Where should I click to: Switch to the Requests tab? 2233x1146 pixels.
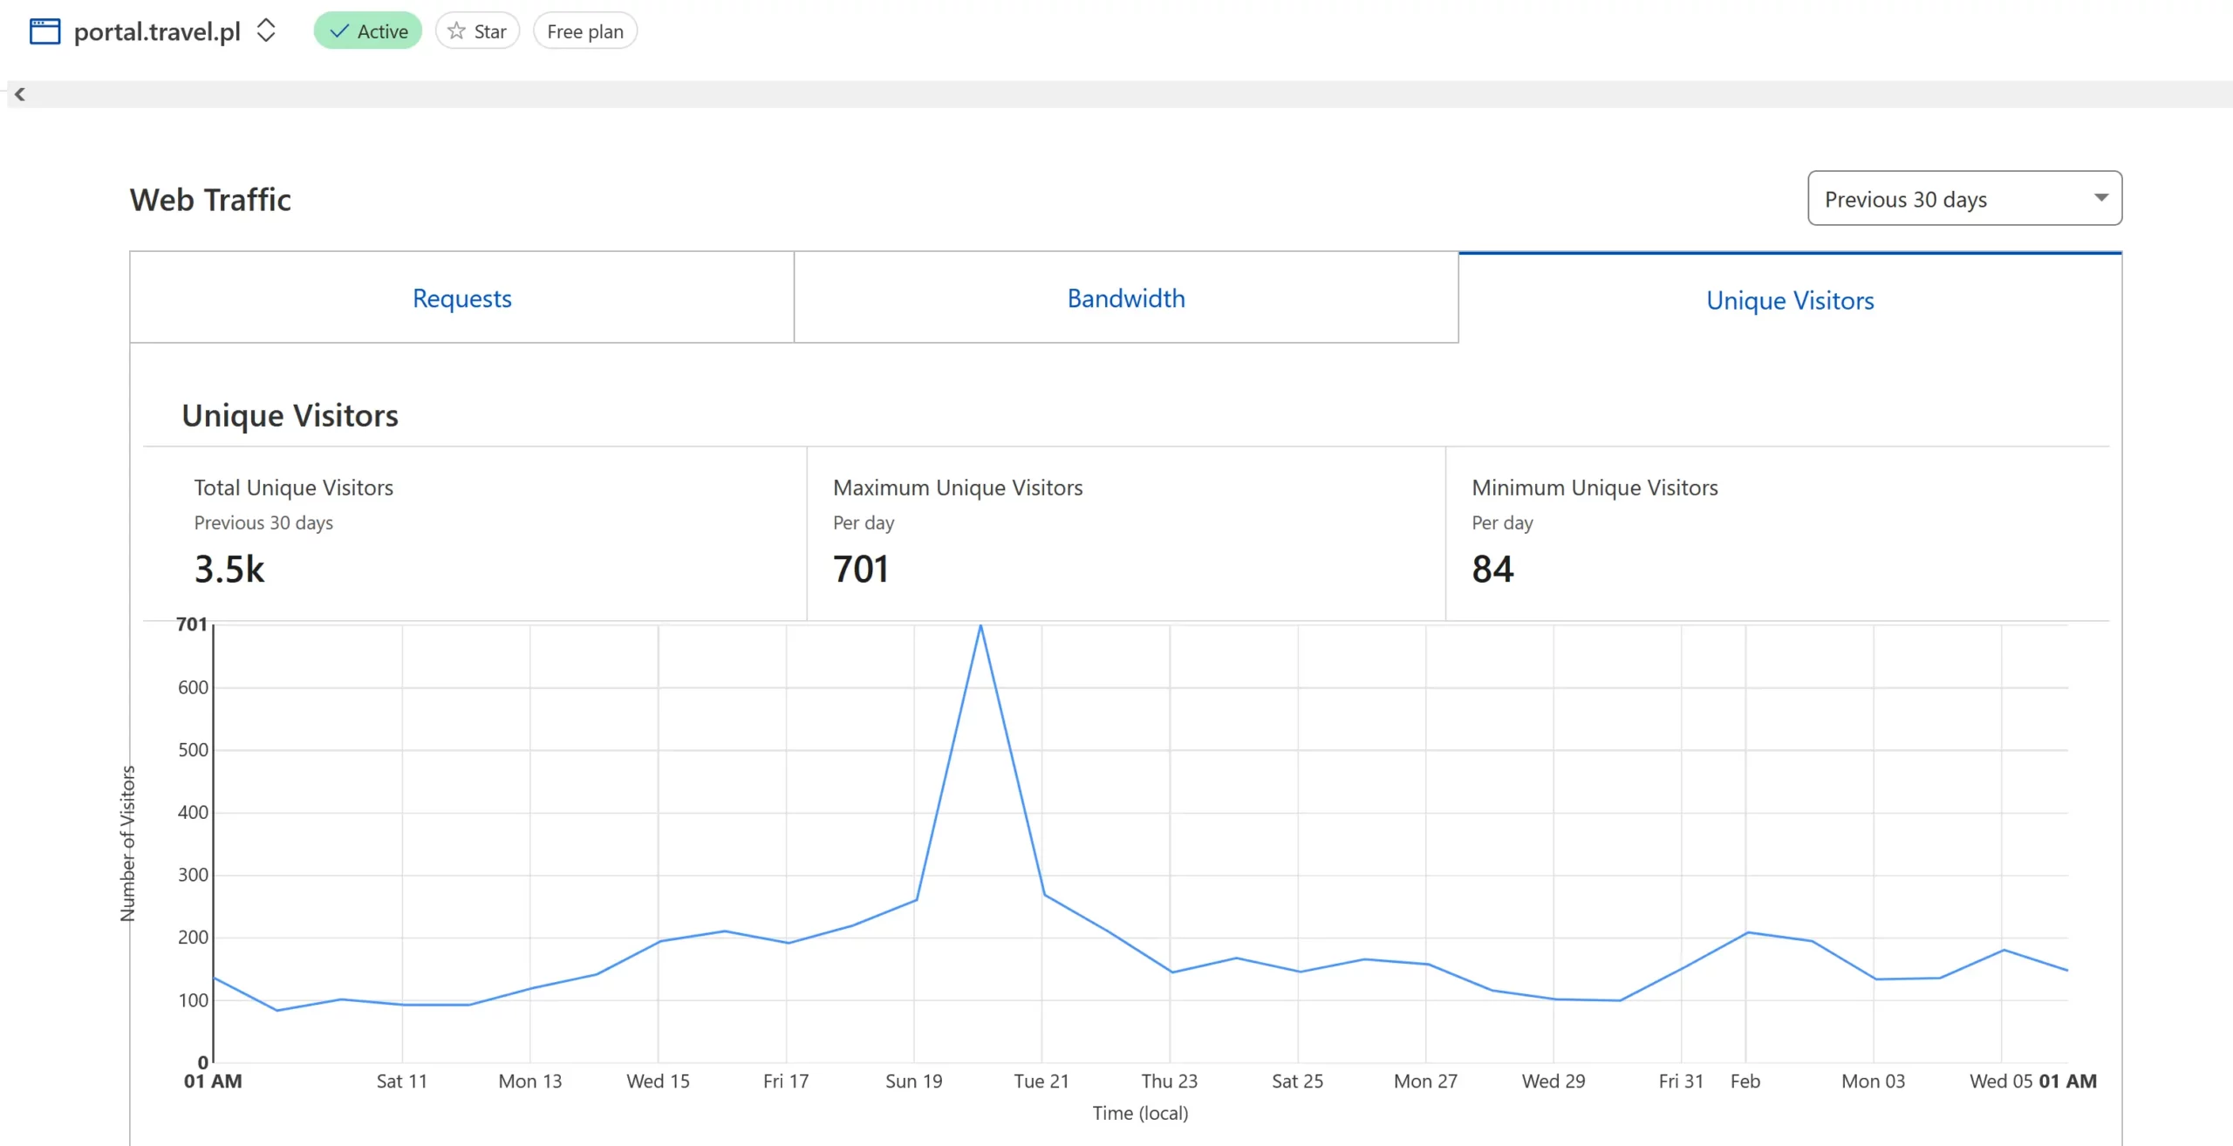tap(461, 298)
